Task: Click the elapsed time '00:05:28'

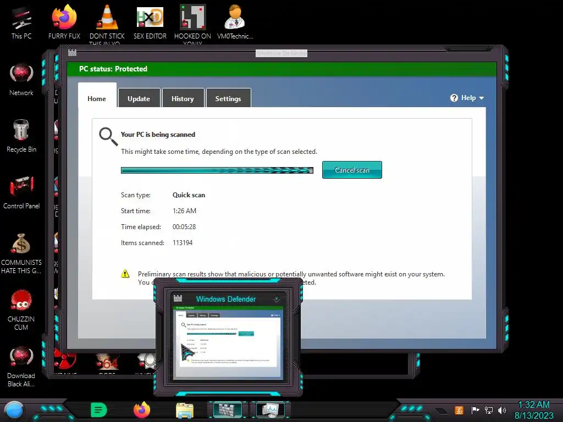Action: pyautogui.click(x=184, y=227)
